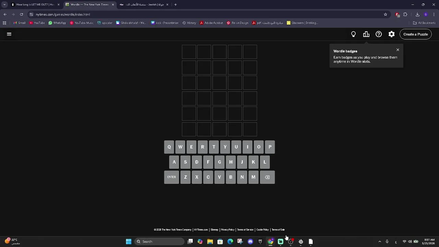Viewport: 439px width, 247px height.
Task: Open the Cookie Policy footer link
Action: tap(263, 230)
